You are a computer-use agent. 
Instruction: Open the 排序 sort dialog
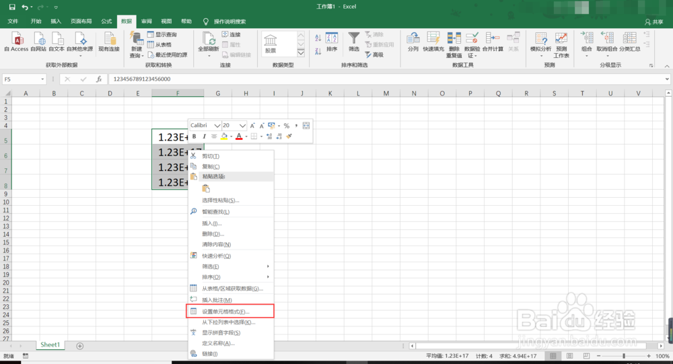pyautogui.click(x=332, y=42)
